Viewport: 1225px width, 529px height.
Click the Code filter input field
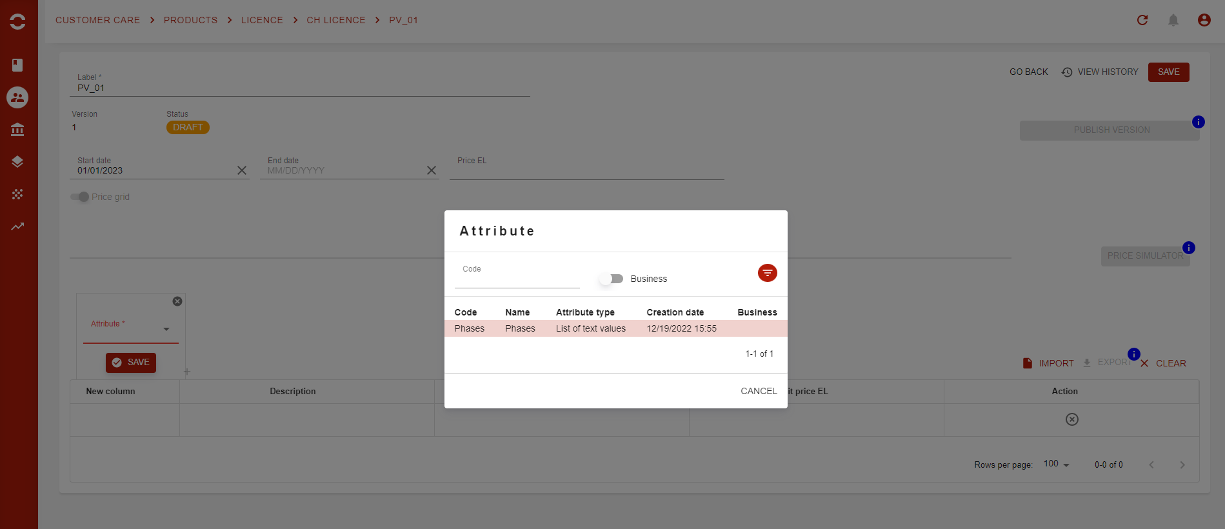click(x=517, y=279)
